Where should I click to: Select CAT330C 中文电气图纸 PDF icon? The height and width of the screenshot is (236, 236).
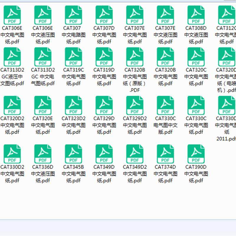pos(196,105)
